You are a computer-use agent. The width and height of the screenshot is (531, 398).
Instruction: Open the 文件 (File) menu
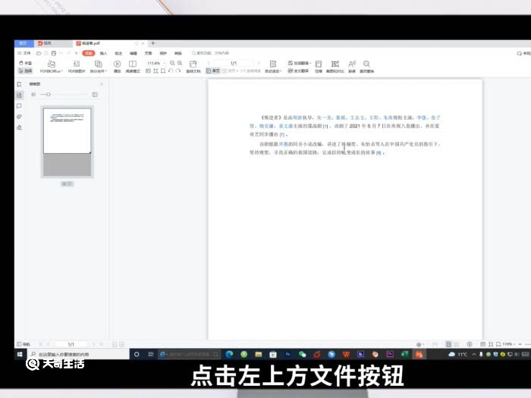[24, 53]
